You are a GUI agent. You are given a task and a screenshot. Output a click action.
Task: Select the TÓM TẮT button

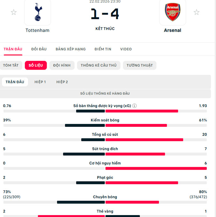tap(11, 65)
